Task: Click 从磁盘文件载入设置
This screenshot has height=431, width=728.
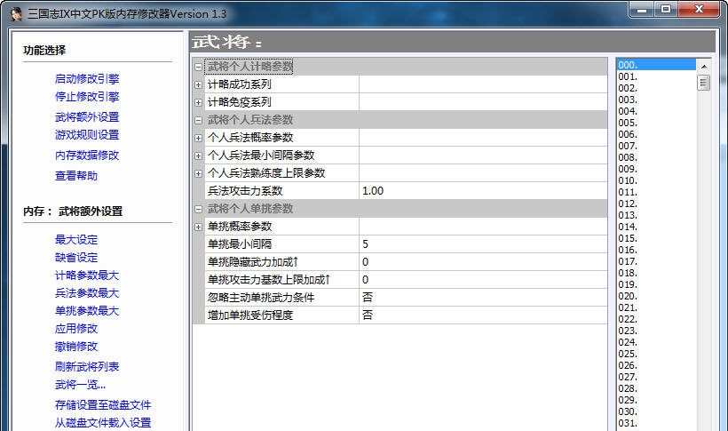Action: [103, 423]
